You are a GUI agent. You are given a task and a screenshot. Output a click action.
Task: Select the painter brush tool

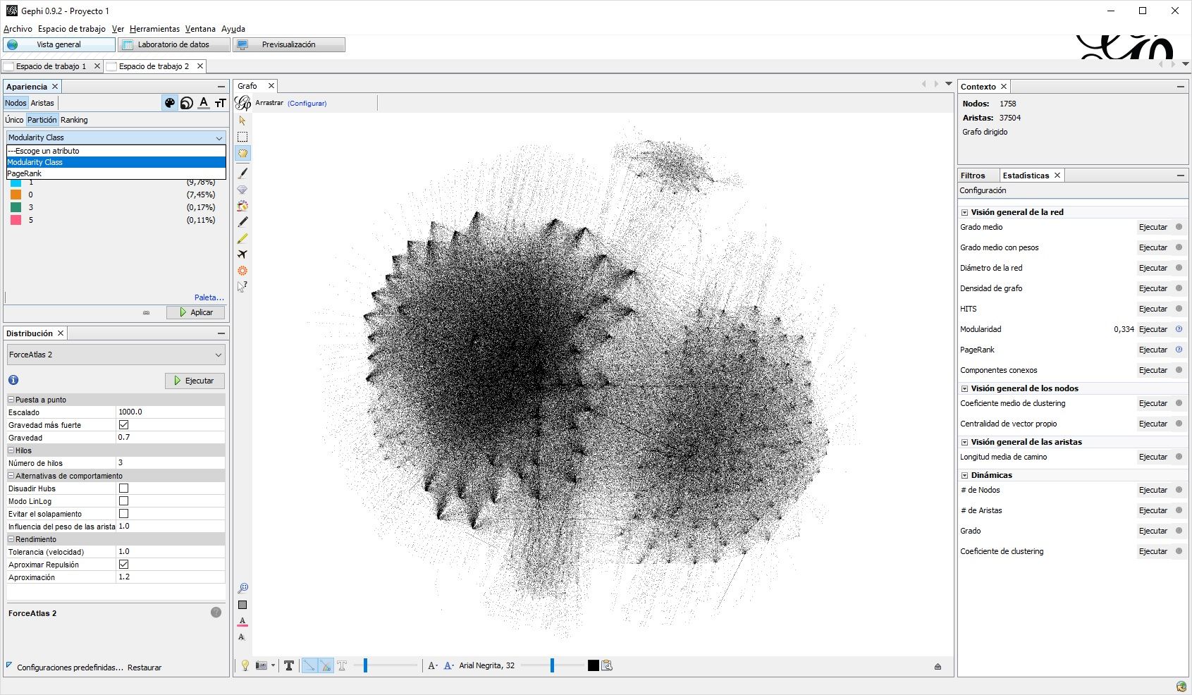tap(242, 173)
